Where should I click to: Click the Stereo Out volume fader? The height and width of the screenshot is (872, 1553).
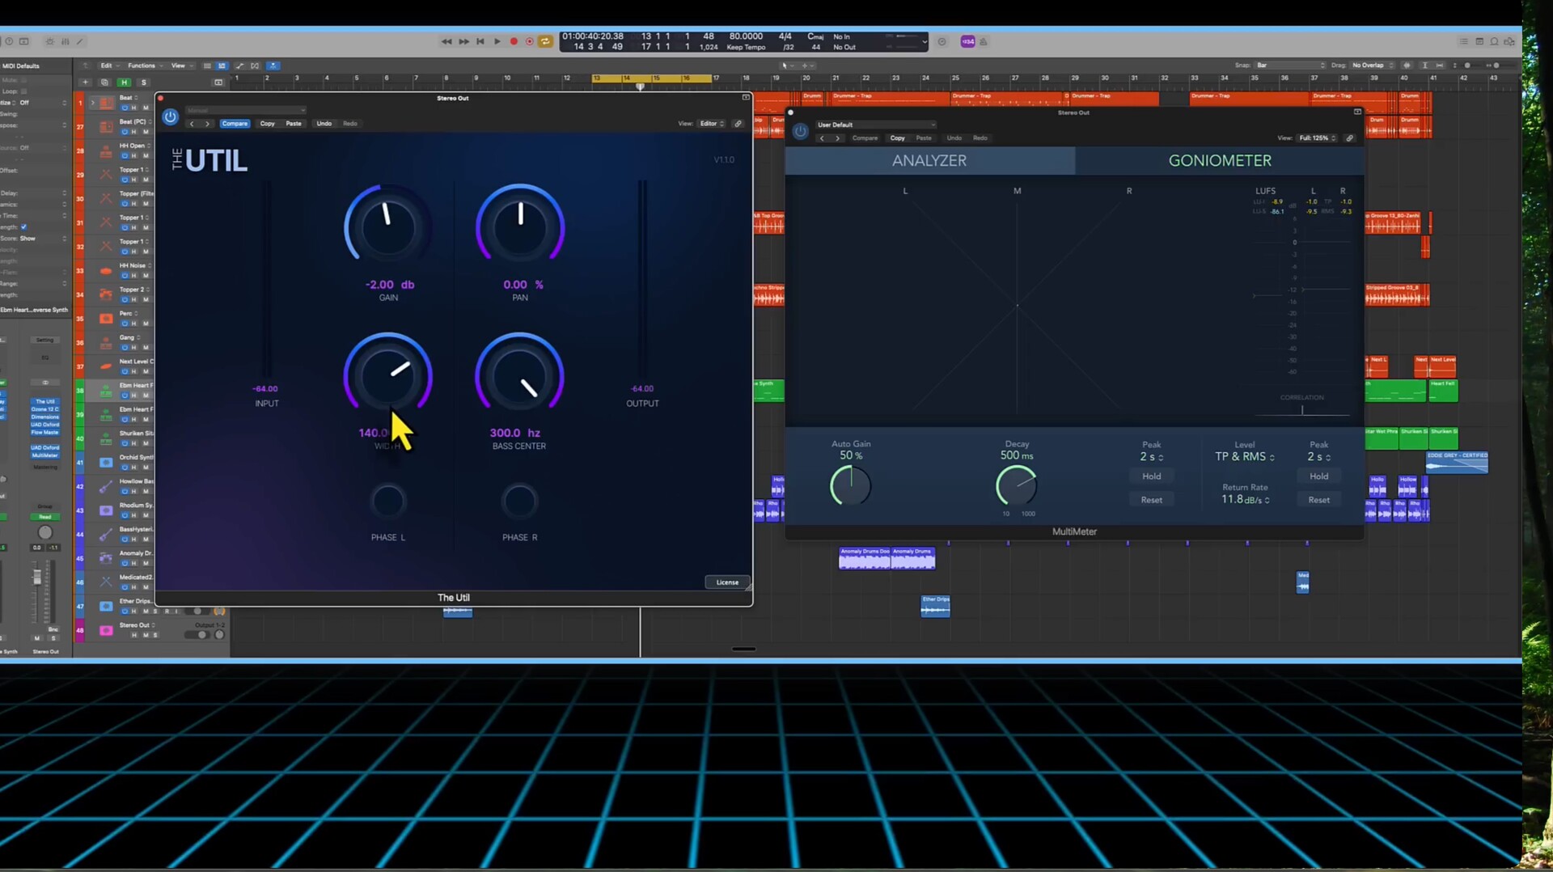pyautogui.click(x=37, y=577)
